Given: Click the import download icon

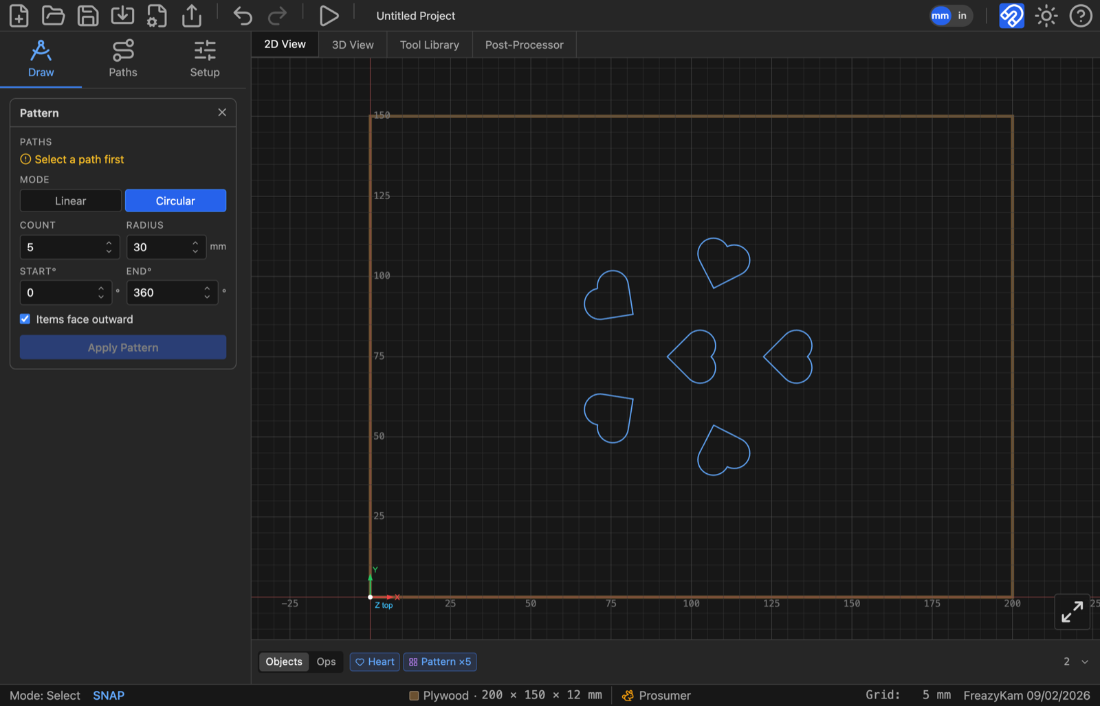Looking at the screenshot, I should pos(122,15).
